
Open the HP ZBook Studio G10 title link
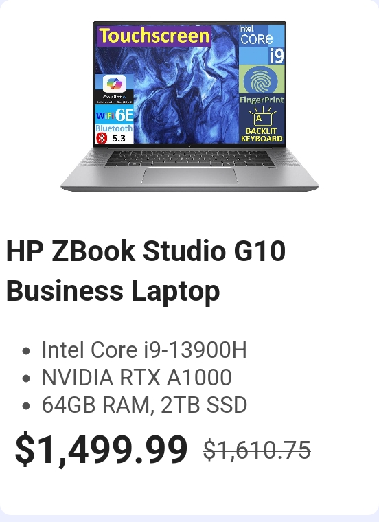[x=146, y=271]
